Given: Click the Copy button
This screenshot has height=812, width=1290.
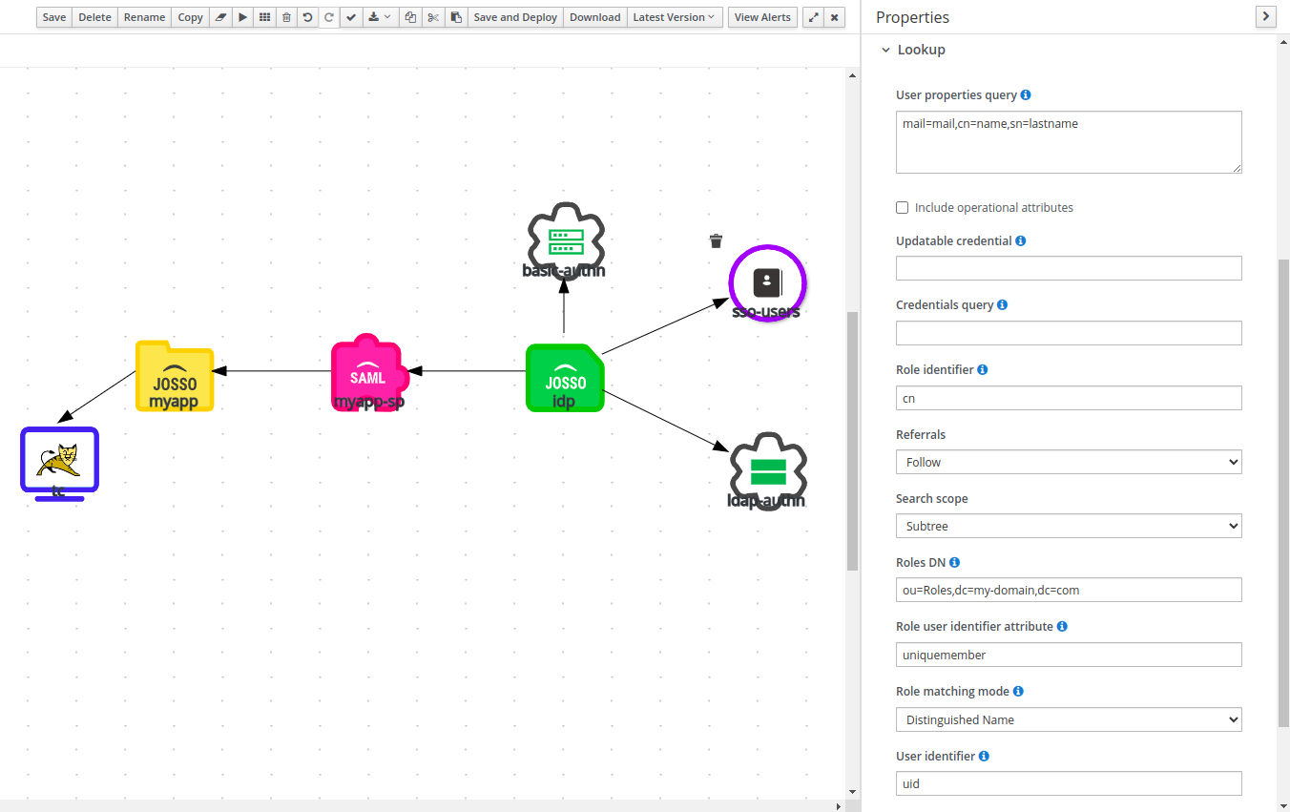Looking at the screenshot, I should click(x=191, y=17).
